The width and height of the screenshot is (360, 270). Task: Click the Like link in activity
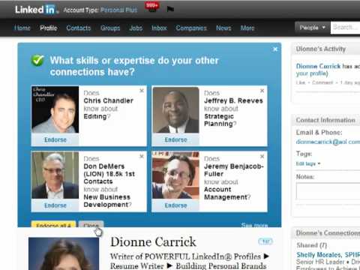[301, 82]
